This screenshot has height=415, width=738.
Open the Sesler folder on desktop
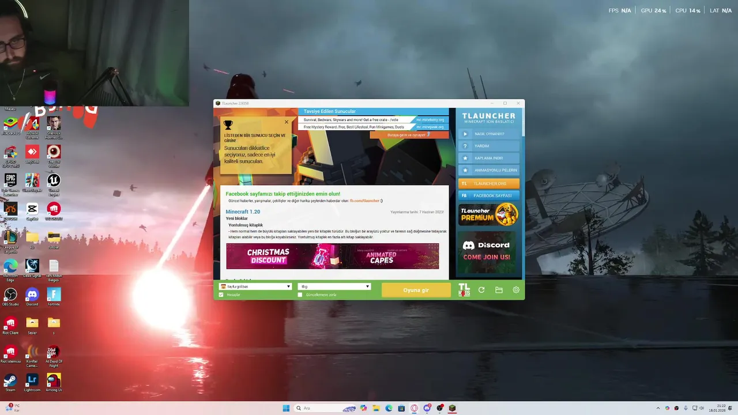click(x=32, y=326)
